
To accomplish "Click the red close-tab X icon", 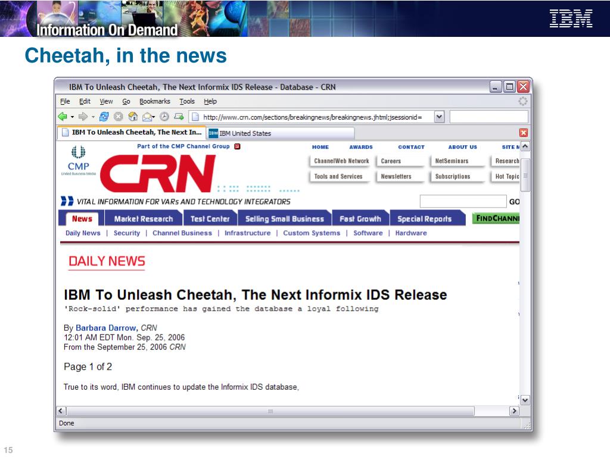I will (524, 133).
